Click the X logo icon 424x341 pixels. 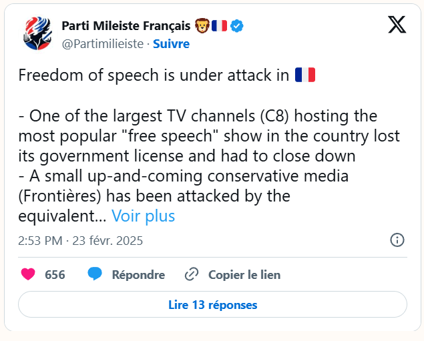(397, 25)
